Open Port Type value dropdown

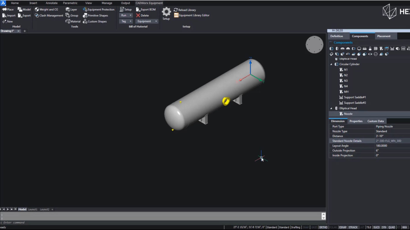[x=392, y=126]
